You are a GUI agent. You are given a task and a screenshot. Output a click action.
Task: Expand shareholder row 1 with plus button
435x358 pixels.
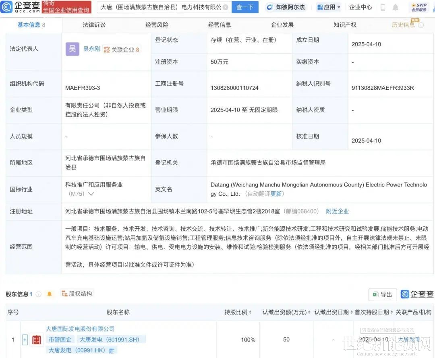tap(25, 340)
